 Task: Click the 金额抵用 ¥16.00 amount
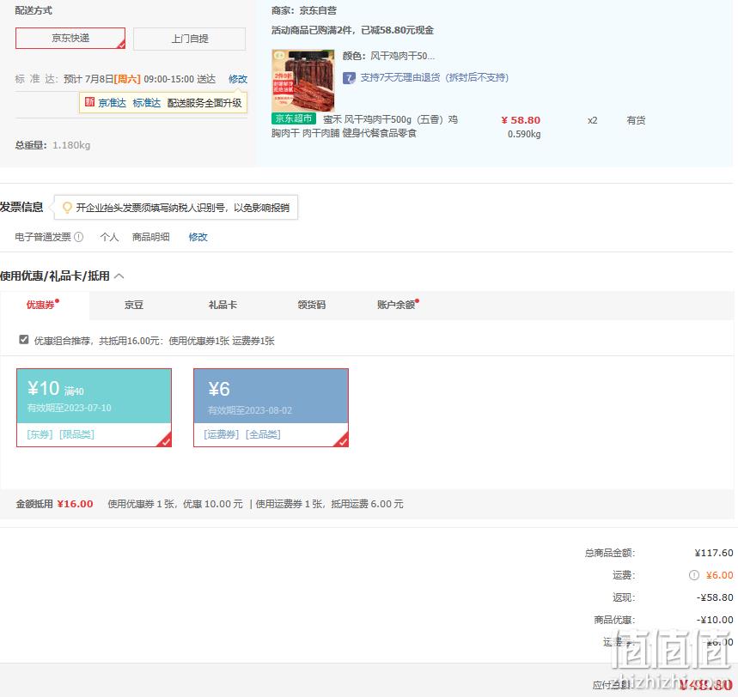[x=75, y=504]
